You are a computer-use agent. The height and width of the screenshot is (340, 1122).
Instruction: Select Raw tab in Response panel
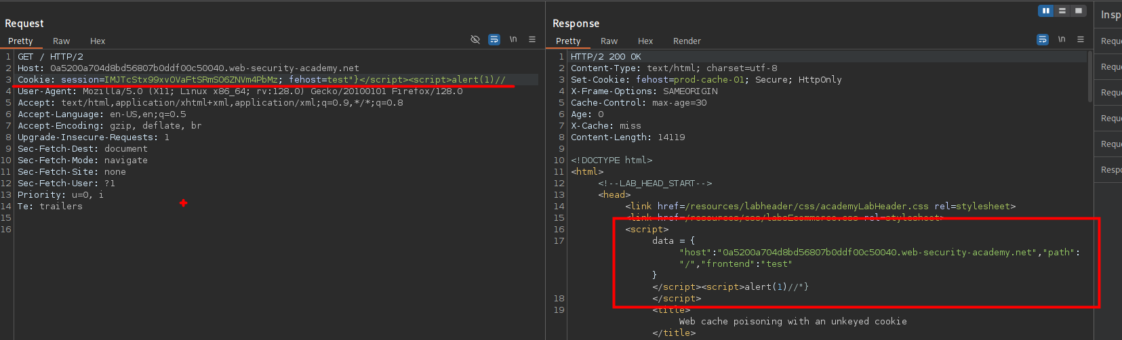609,41
